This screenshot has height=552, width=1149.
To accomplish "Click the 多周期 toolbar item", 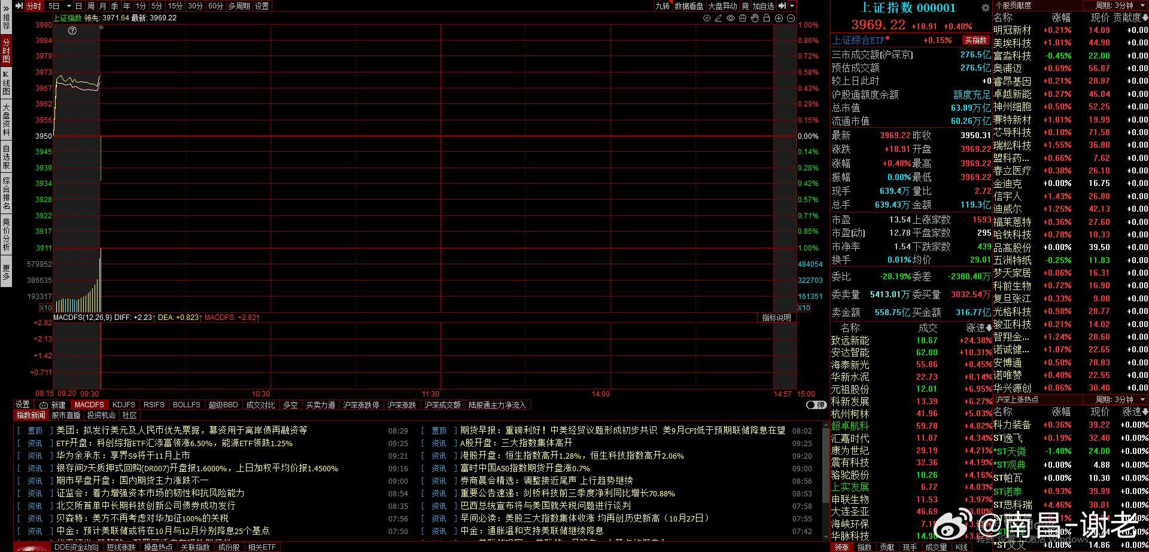I will coord(239,6).
